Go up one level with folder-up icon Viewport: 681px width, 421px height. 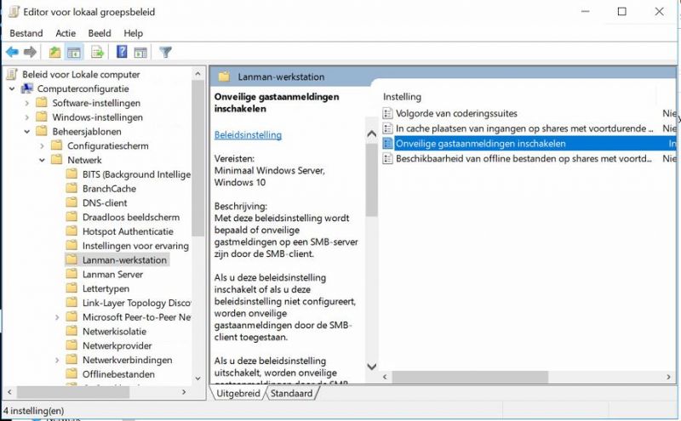(54, 53)
